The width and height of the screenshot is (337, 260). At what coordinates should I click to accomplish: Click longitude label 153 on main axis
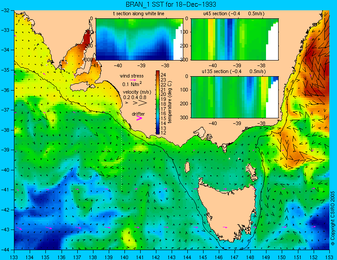329,257
